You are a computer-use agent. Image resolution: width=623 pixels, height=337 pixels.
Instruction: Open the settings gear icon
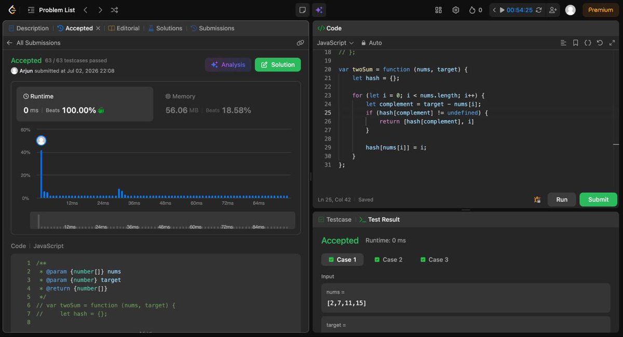(456, 10)
